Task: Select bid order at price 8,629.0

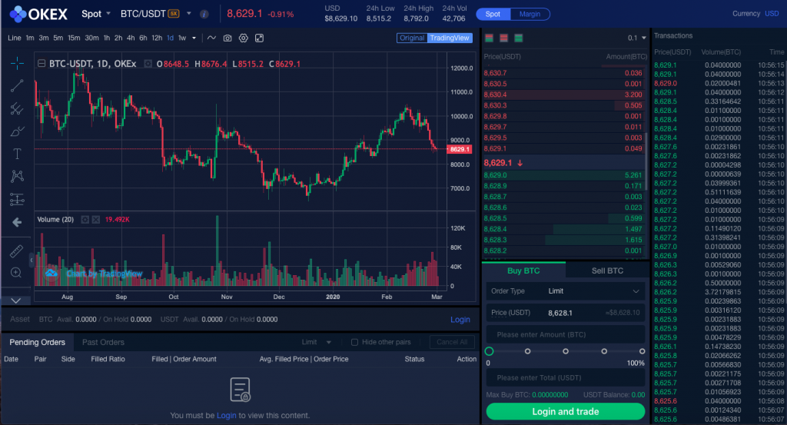Action: tap(563, 175)
